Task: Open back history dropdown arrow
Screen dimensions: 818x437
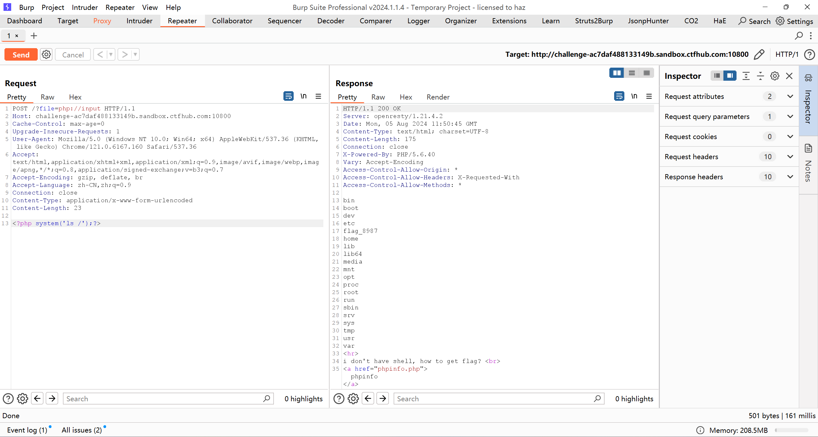Action: pos(111,55)
